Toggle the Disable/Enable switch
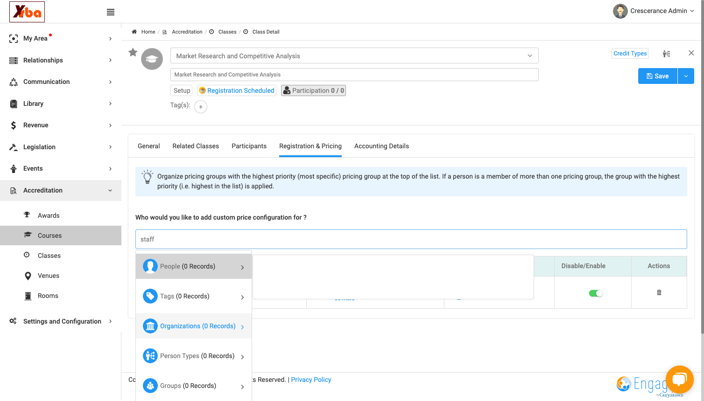704x401 pixels. tap(596, 293)
